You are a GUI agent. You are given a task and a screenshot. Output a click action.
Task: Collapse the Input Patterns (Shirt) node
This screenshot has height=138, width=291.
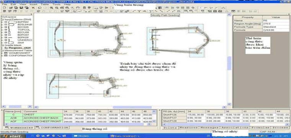(x=2, y=19)
